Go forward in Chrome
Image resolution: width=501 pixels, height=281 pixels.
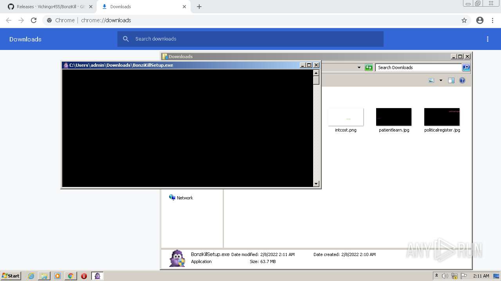tap(21, 20)
